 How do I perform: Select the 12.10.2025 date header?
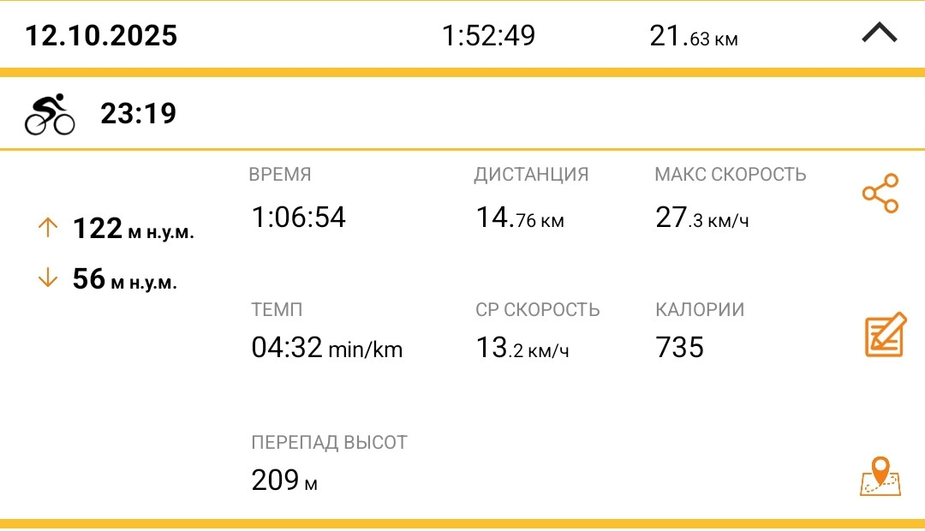(x=101, y=35)
